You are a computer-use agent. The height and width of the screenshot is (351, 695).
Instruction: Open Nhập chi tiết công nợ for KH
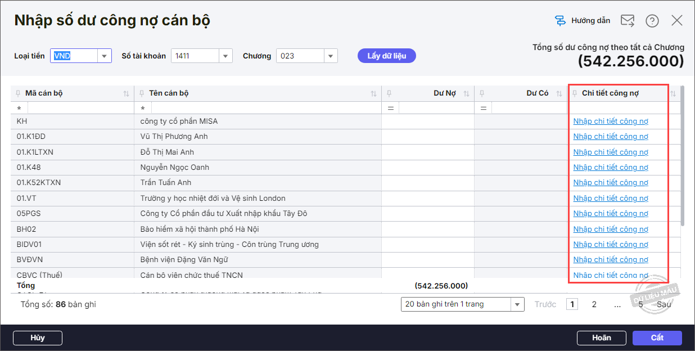click(x=611, y=121)
